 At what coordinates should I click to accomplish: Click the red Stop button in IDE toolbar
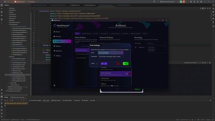click(184, 2)
